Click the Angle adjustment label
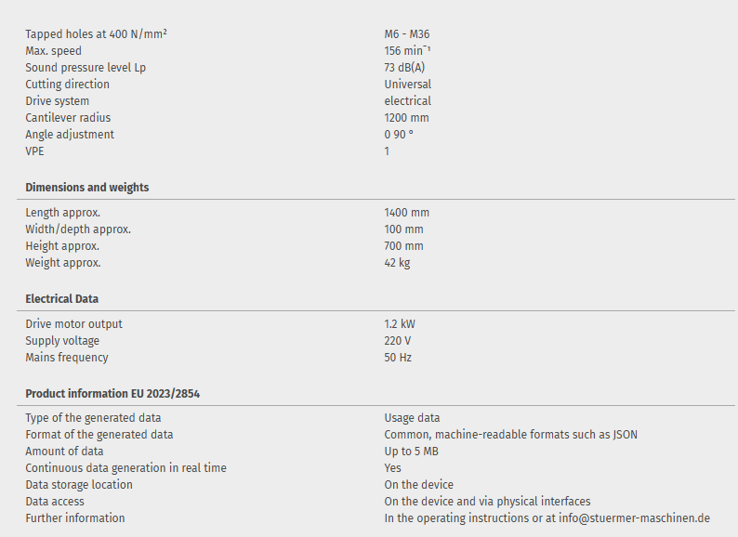The height and width of the screenshot is (537, 738). (70, 135)
